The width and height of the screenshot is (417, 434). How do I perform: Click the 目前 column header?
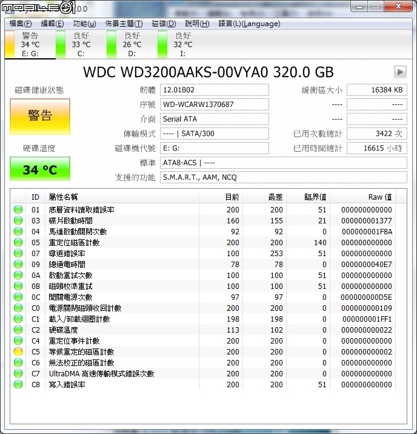coord(221,197)
